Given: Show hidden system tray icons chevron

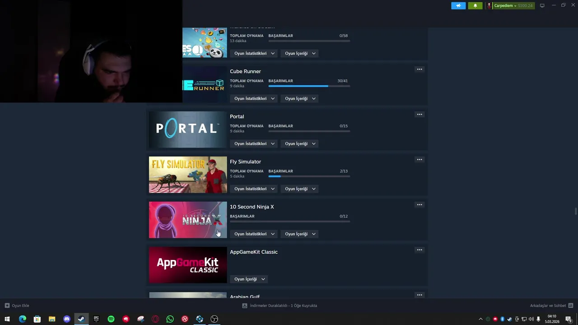Looking at the screenshot, I should pos(480,319).
